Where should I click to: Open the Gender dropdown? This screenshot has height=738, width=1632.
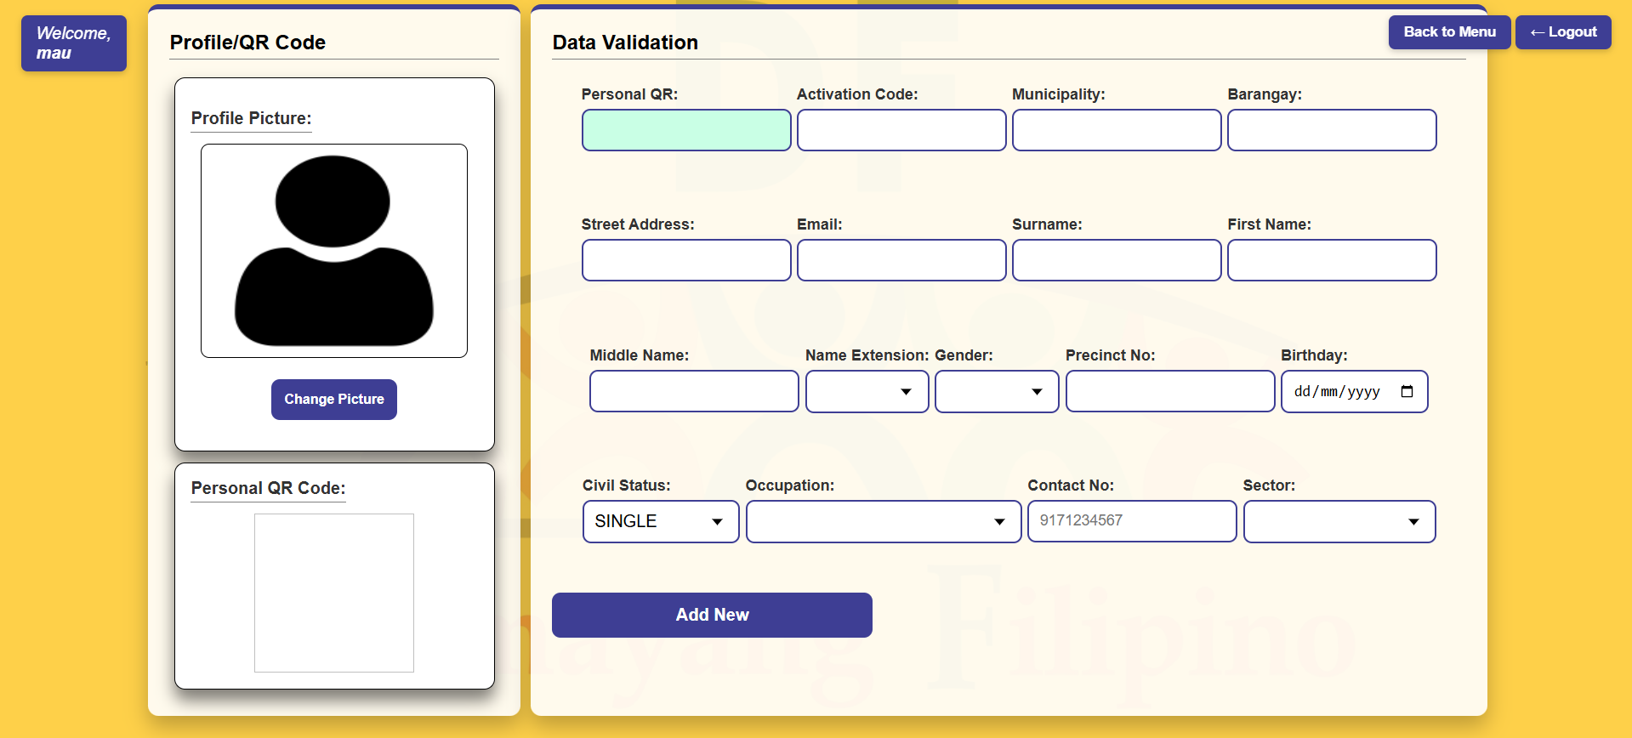click(x=996, y=392)
